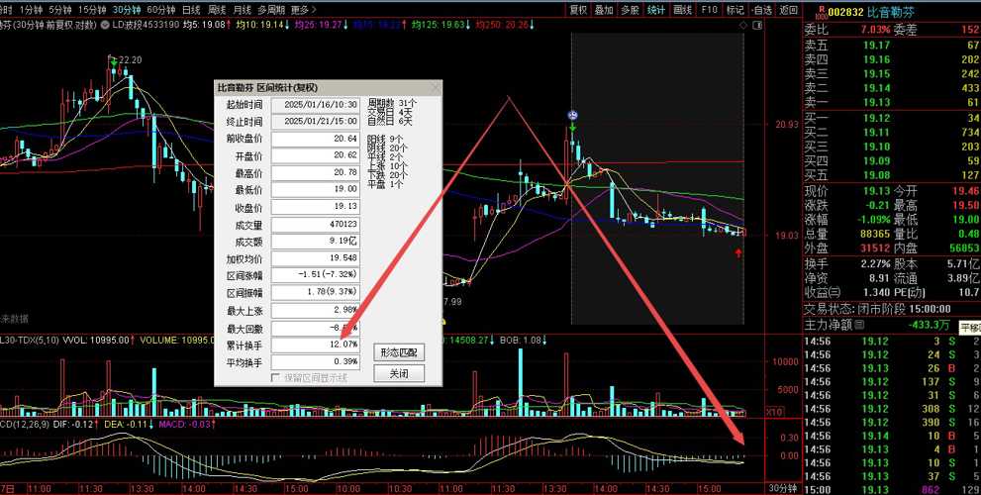
Task: Close the statistics dialog with 关闭 button
Action: point(399,373)
